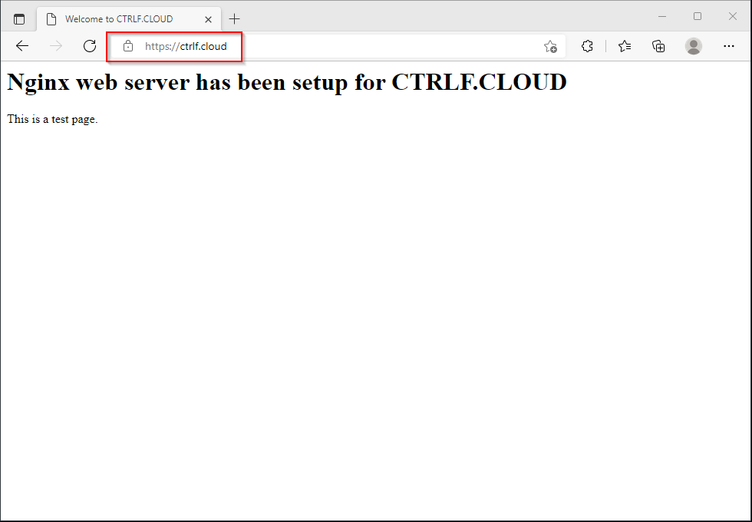Close the Welcome to CTRLF.CLOUD tab
752x522 pixels.
[208, 19]
